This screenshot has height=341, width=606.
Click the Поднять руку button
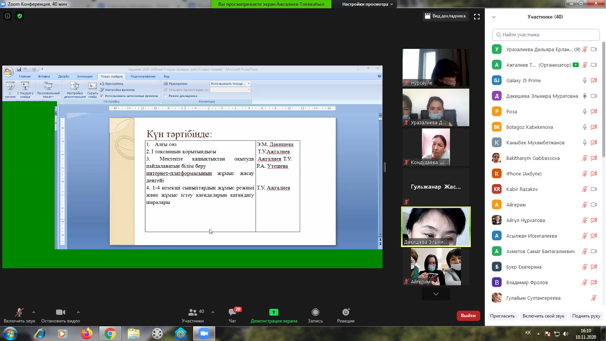(x=586, y=316)
